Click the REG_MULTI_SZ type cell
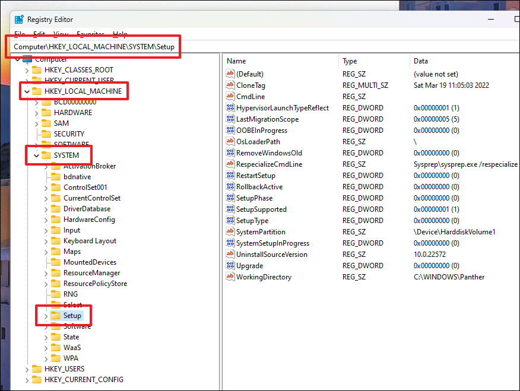 [x=365, y=85]
